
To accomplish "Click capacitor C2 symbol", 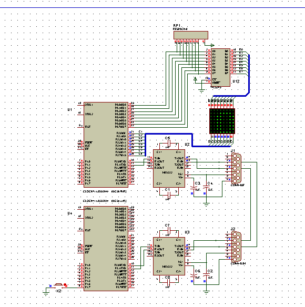I will (206, 274).
